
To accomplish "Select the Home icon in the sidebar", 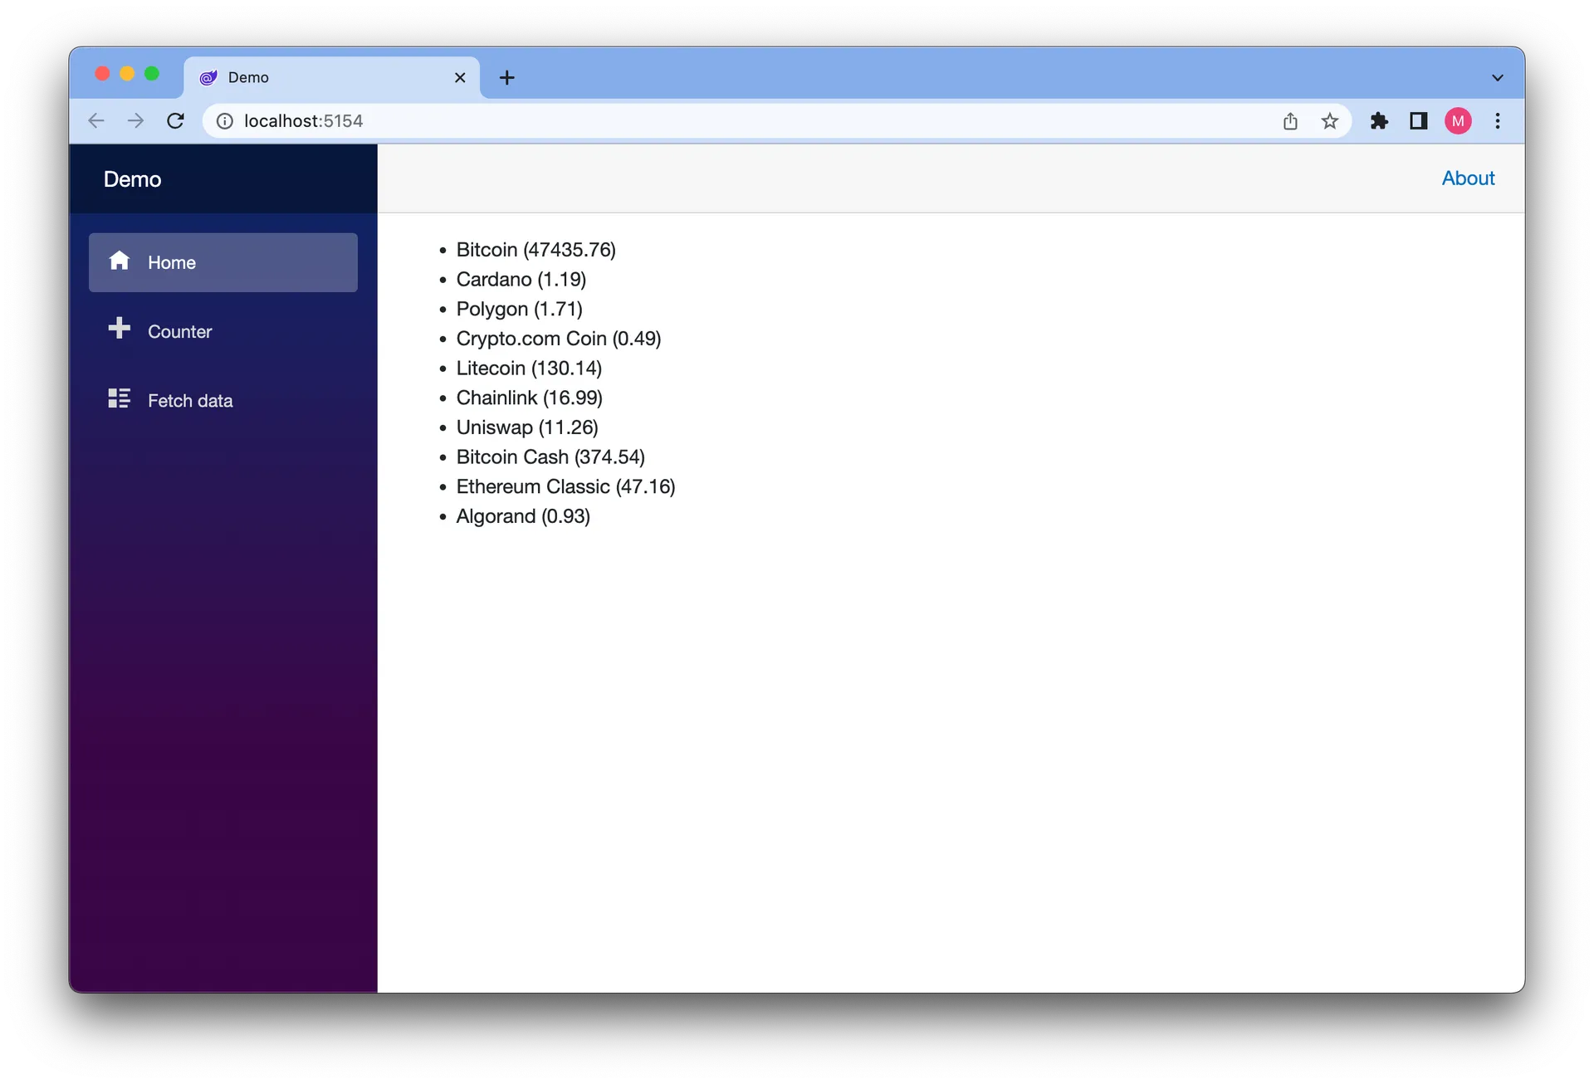I will 120,261.
